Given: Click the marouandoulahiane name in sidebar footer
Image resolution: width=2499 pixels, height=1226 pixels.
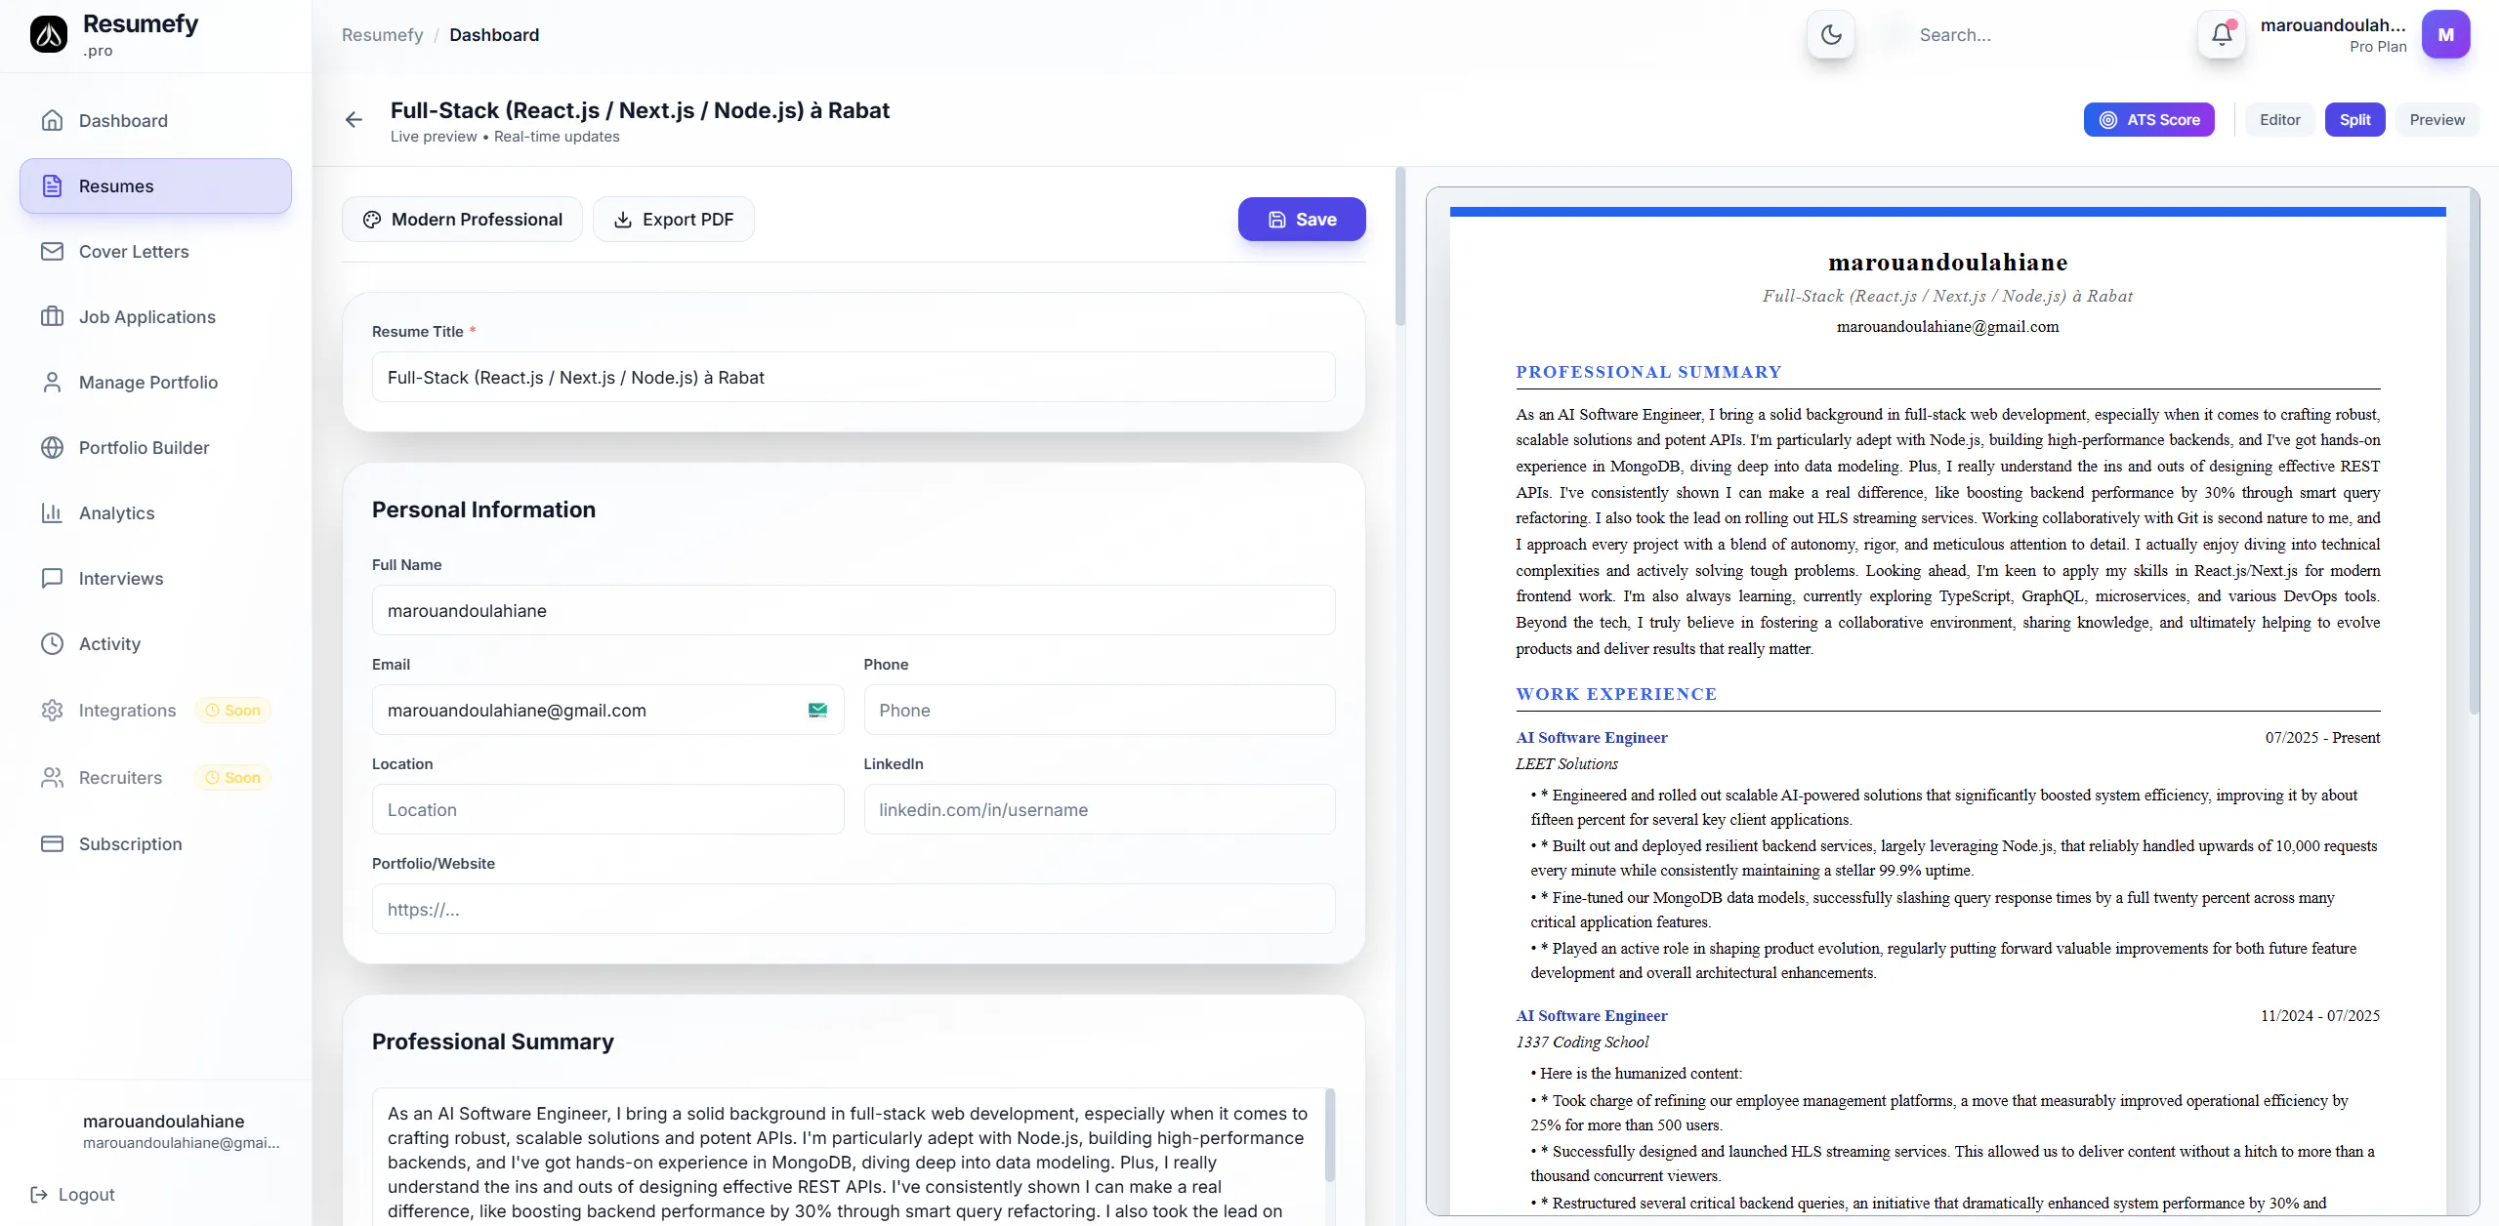Looking at the screenshot, I should pos(163,1121).
